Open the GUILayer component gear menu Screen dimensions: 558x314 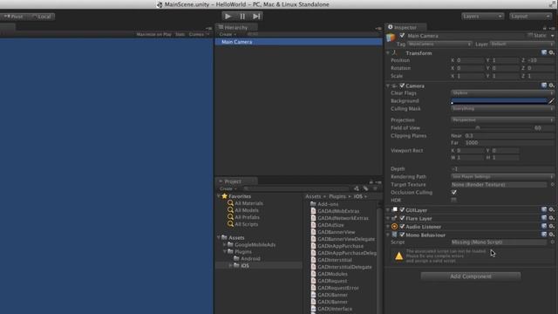pos(551,210)
